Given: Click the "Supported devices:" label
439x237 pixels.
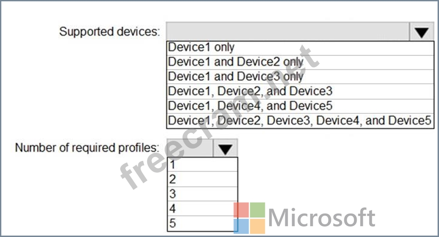Looking at the screenshot, I should click(x=110, y=32).
